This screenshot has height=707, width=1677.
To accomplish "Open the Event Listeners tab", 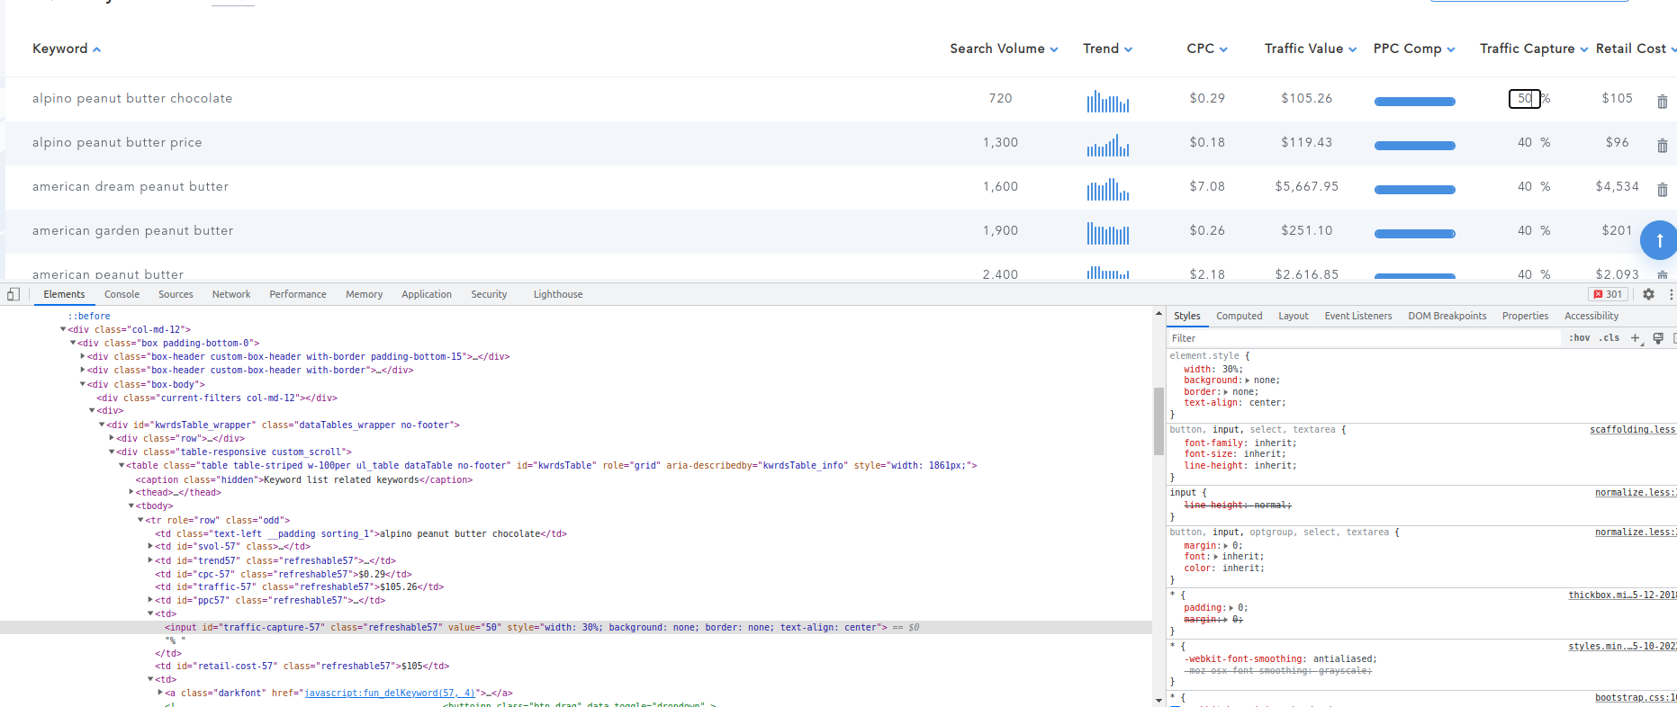I will click(1358, 316).
